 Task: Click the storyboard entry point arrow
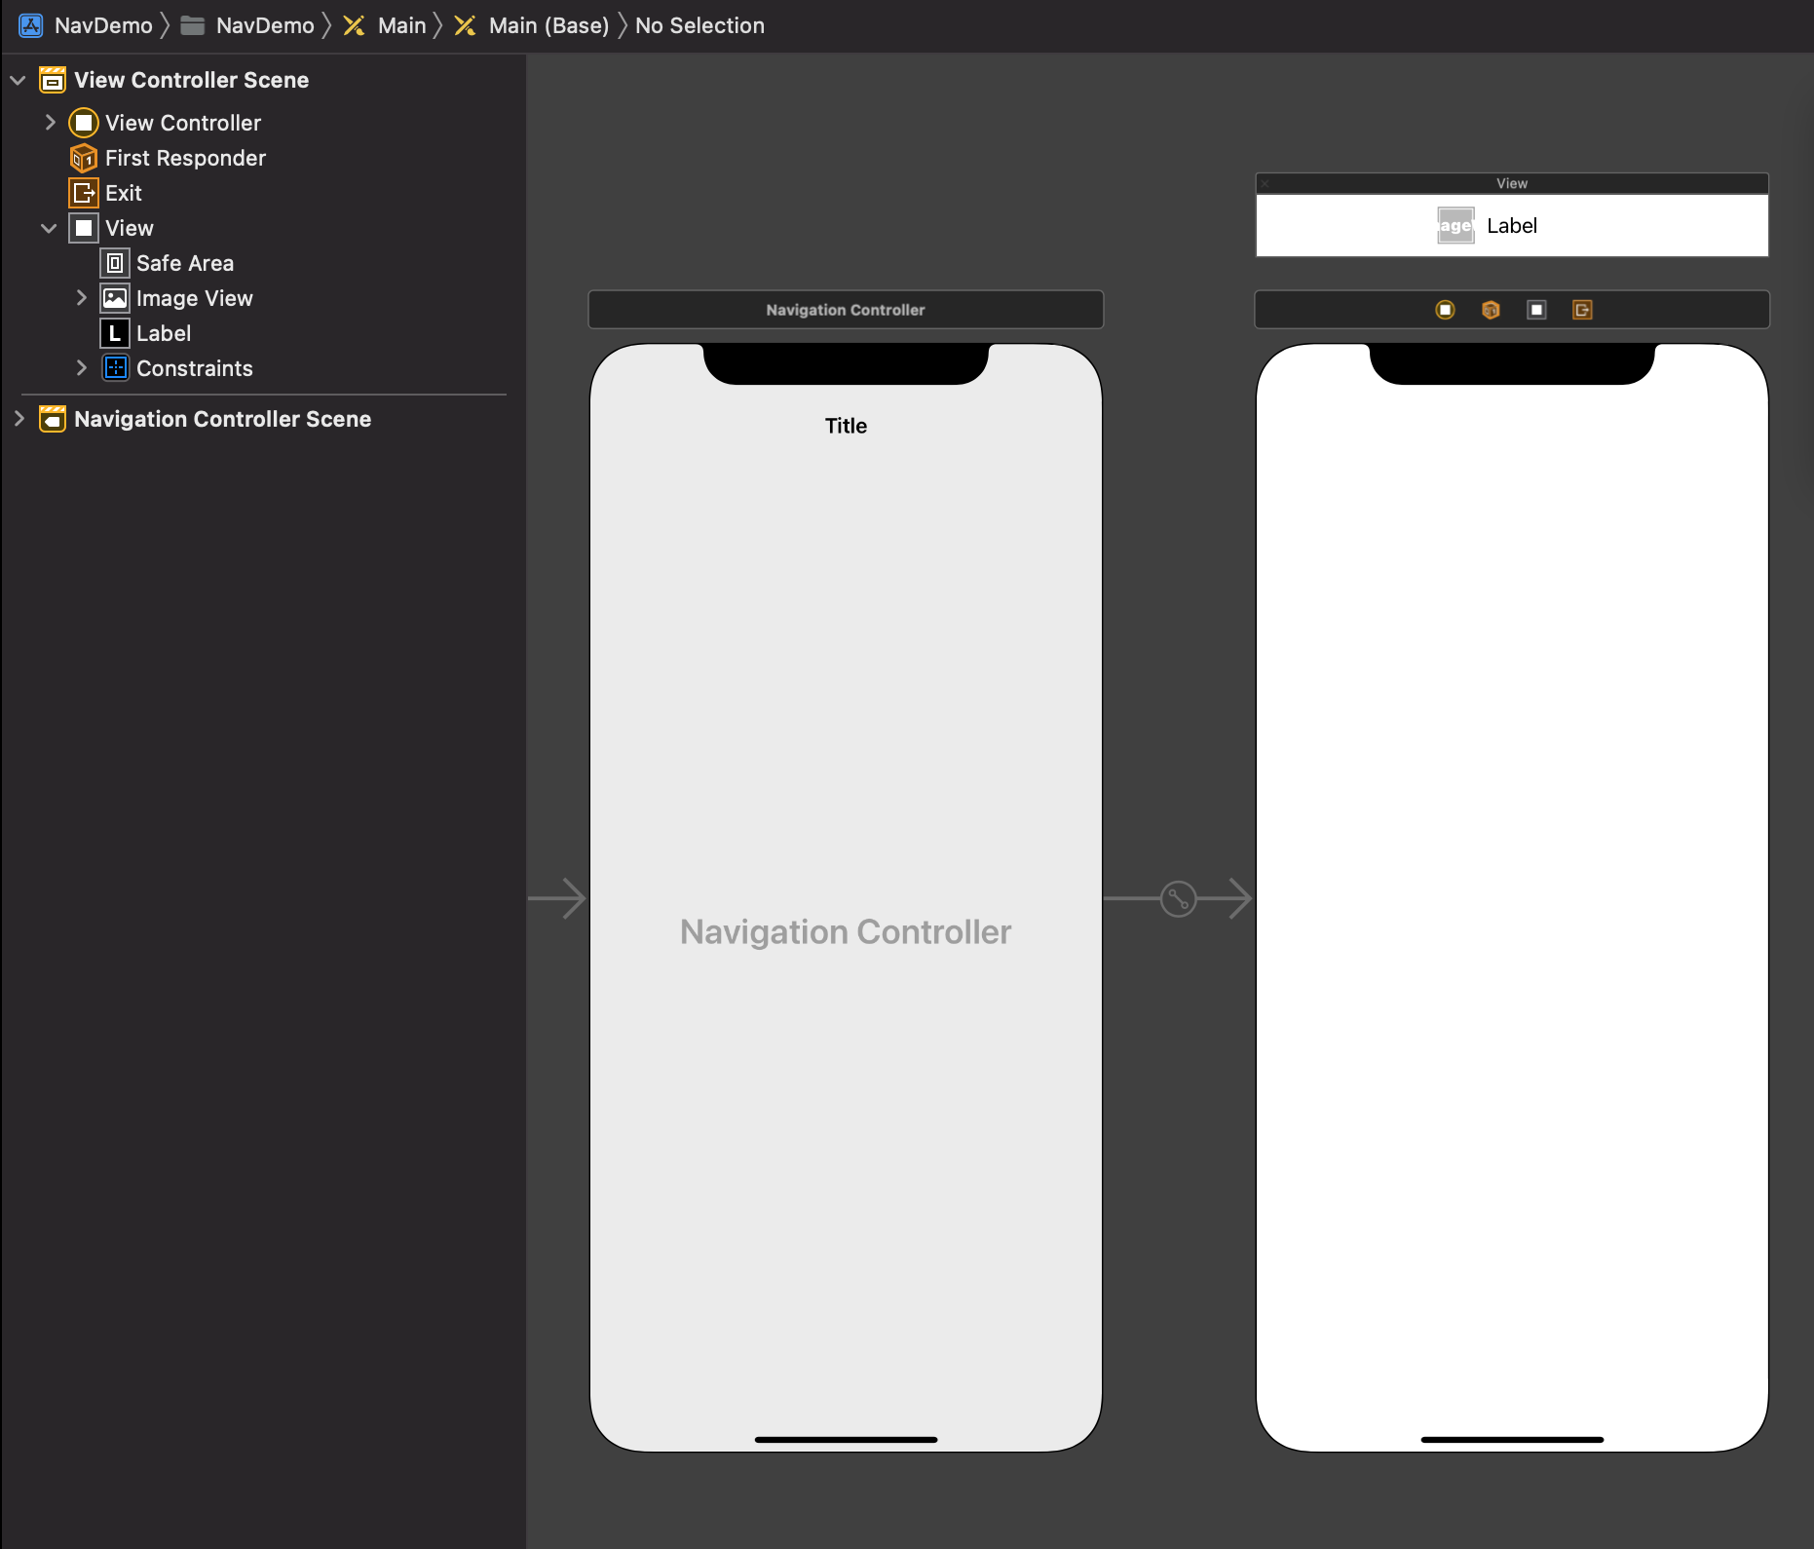557,898
